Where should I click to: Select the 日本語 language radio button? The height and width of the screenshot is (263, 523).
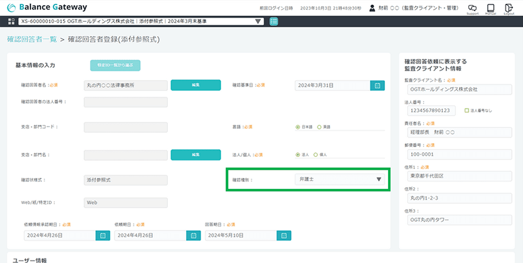(x=298, y=127)
